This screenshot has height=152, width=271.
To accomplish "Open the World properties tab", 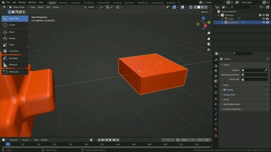I will pyautogui.click(x=216, y=86).
